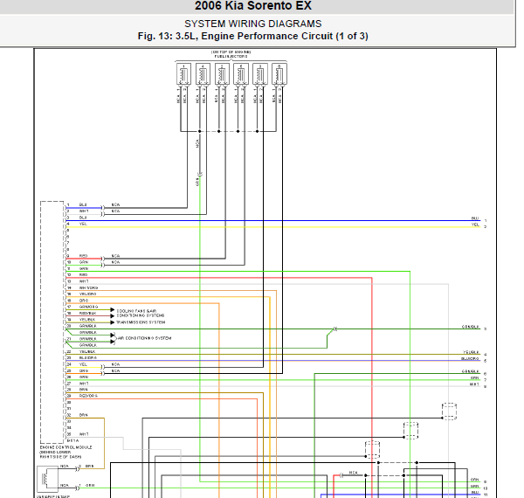This screenshot has height=498, width=524.
Task: Click the right-edge 'YEL' 2 continuation label
Action: tap(475, 225)
